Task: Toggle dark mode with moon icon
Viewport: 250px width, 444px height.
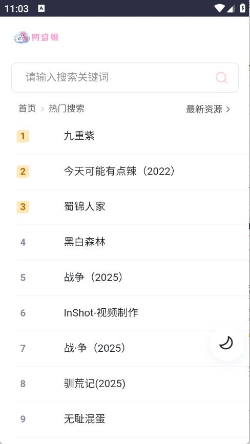Action: point(226,343)
